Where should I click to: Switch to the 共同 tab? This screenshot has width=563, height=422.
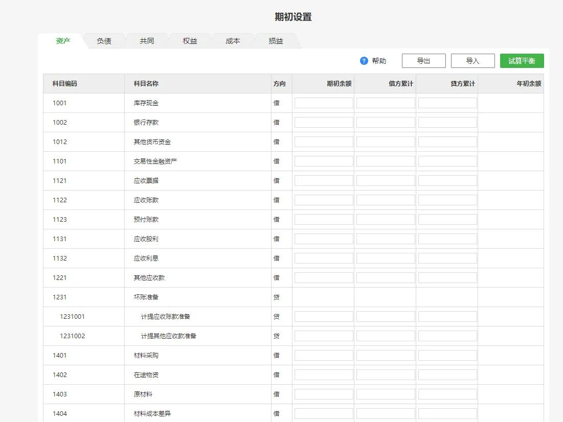click(x=147, y=41)
